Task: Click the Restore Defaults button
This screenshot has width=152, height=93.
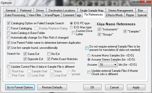Action: tap(52, 87)
